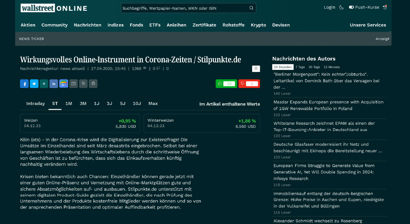410x224 pixels.
Task: Select the 1M chart tab
Action: coord(69,104)
